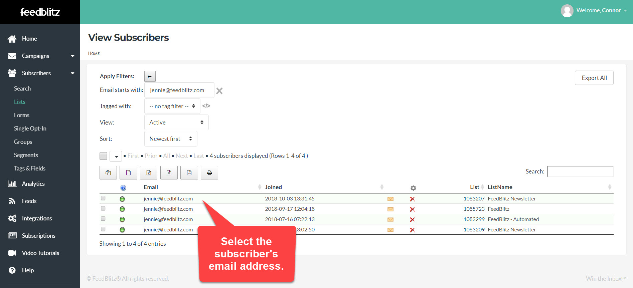
Task: Clear the email filter with X
Action: [x=219, y=91]
